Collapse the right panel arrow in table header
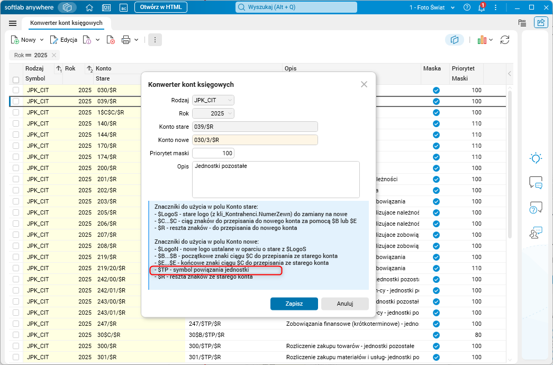 (x=510, y=74)
